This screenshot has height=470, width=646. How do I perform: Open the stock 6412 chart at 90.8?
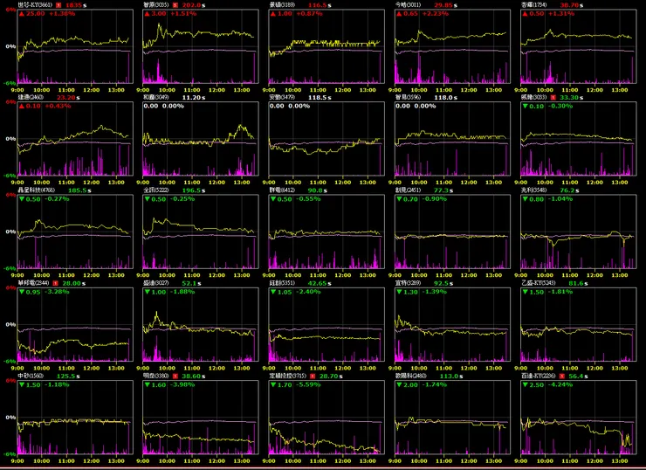(326, 232)
